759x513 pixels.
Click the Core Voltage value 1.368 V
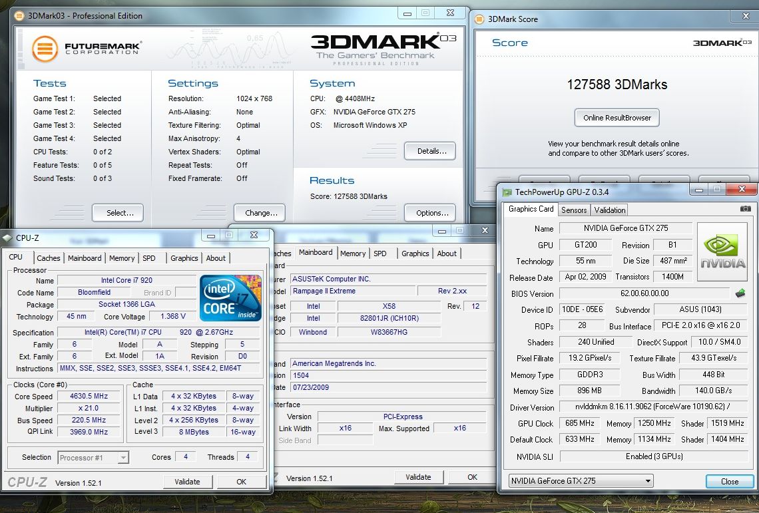[173, 316]
